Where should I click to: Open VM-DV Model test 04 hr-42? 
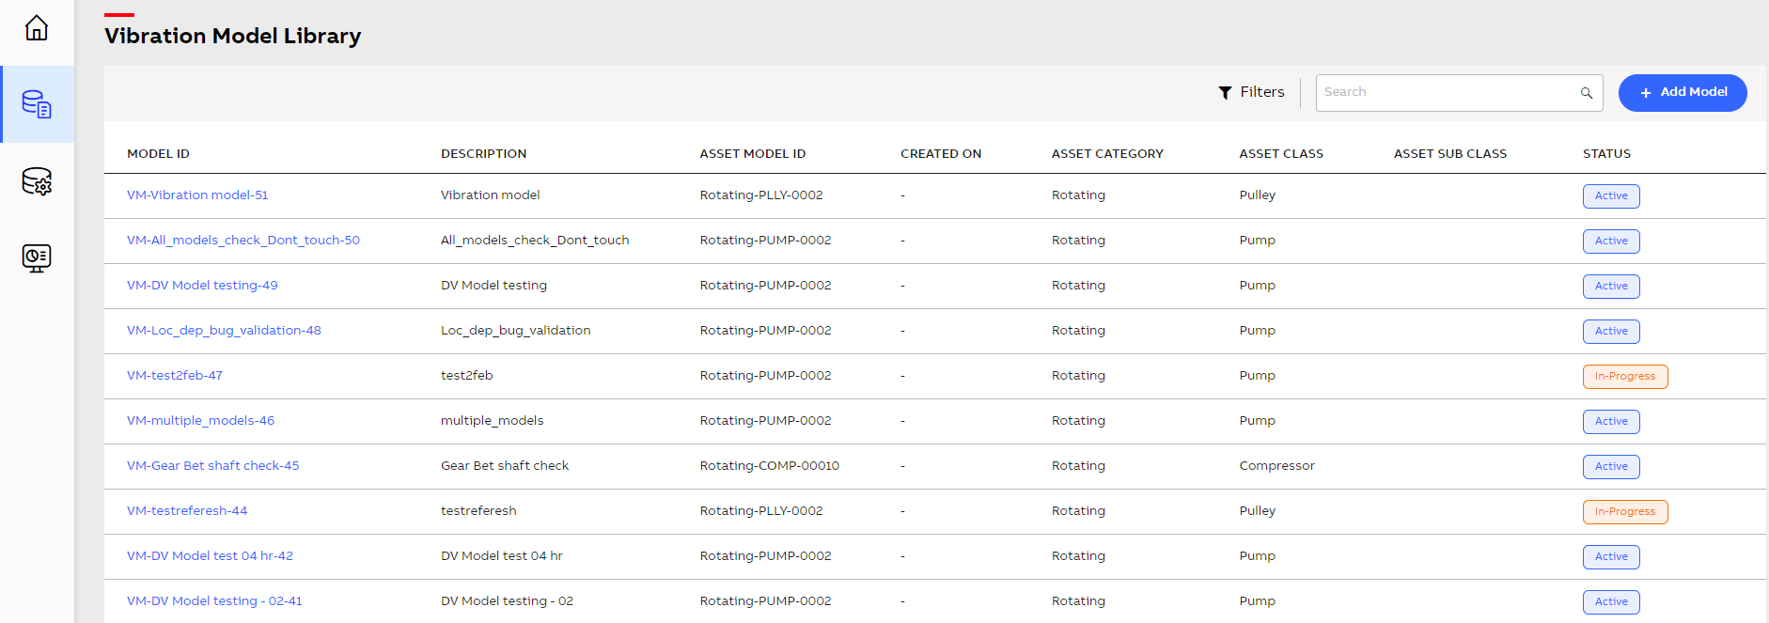click(210, 556)
